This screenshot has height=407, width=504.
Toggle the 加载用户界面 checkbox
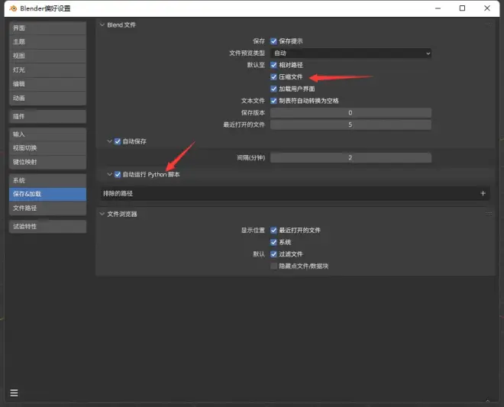coord(273,89)
